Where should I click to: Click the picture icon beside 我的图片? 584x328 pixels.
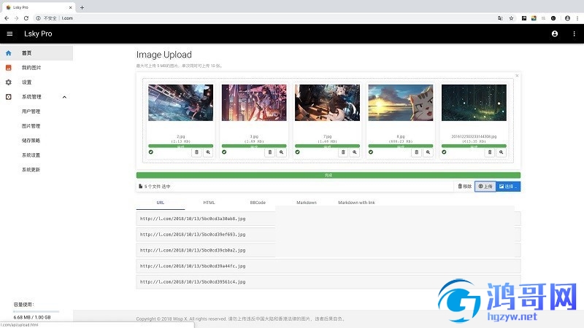[x=9, y=68]
